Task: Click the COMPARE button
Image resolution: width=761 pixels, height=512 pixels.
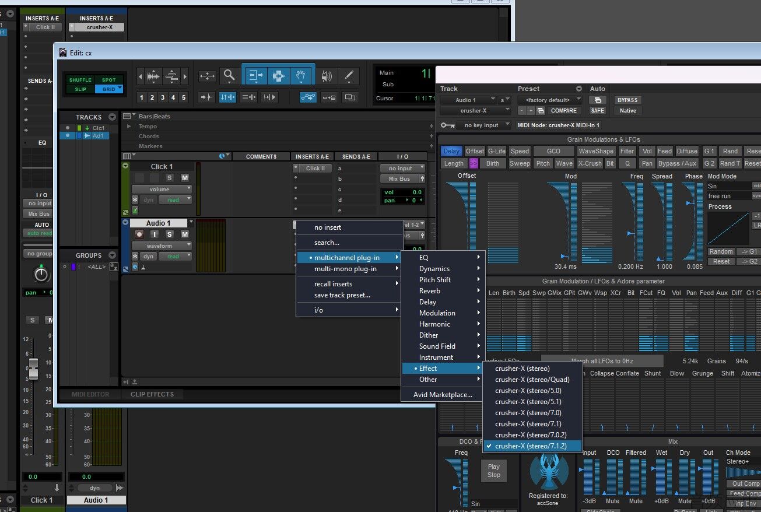Action: coord(563,110)
